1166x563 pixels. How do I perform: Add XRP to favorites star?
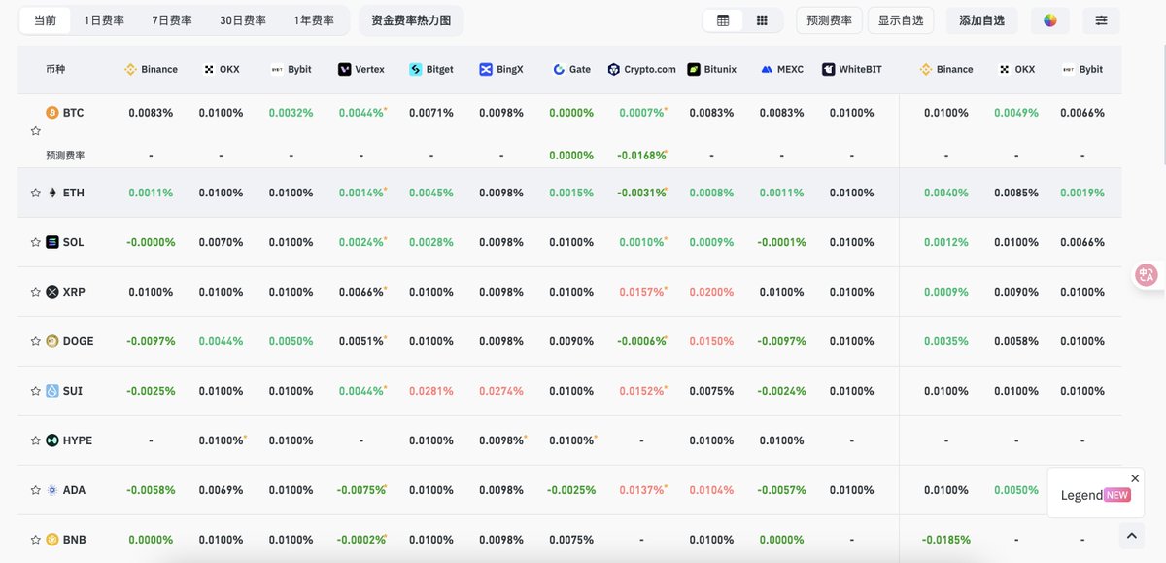[36, 292]
